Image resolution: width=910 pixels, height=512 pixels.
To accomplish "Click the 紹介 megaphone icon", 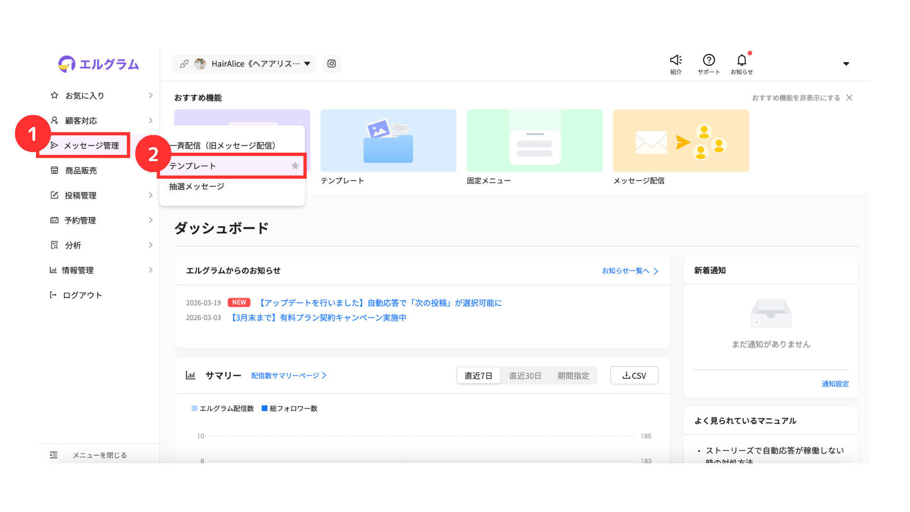I will (x=676, y=60).
